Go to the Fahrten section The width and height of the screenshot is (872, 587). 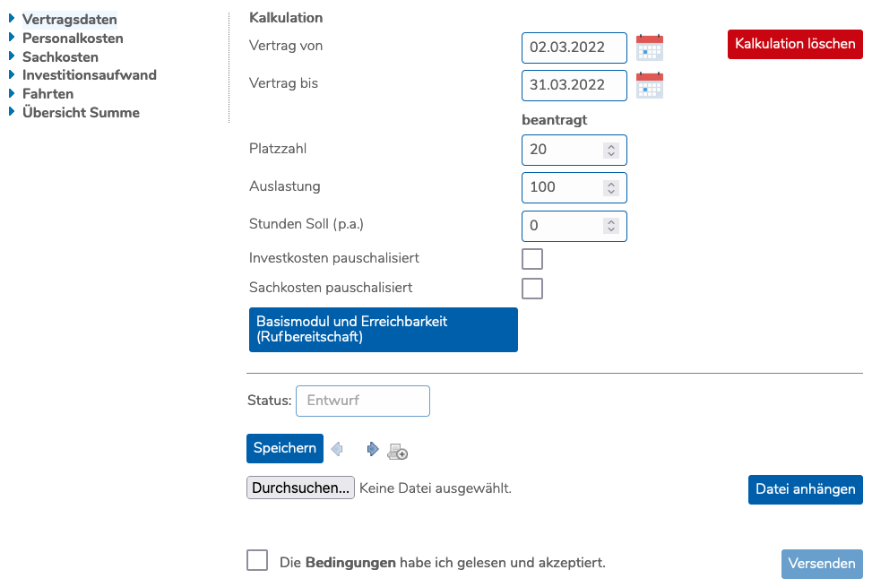tap(47, 93)
